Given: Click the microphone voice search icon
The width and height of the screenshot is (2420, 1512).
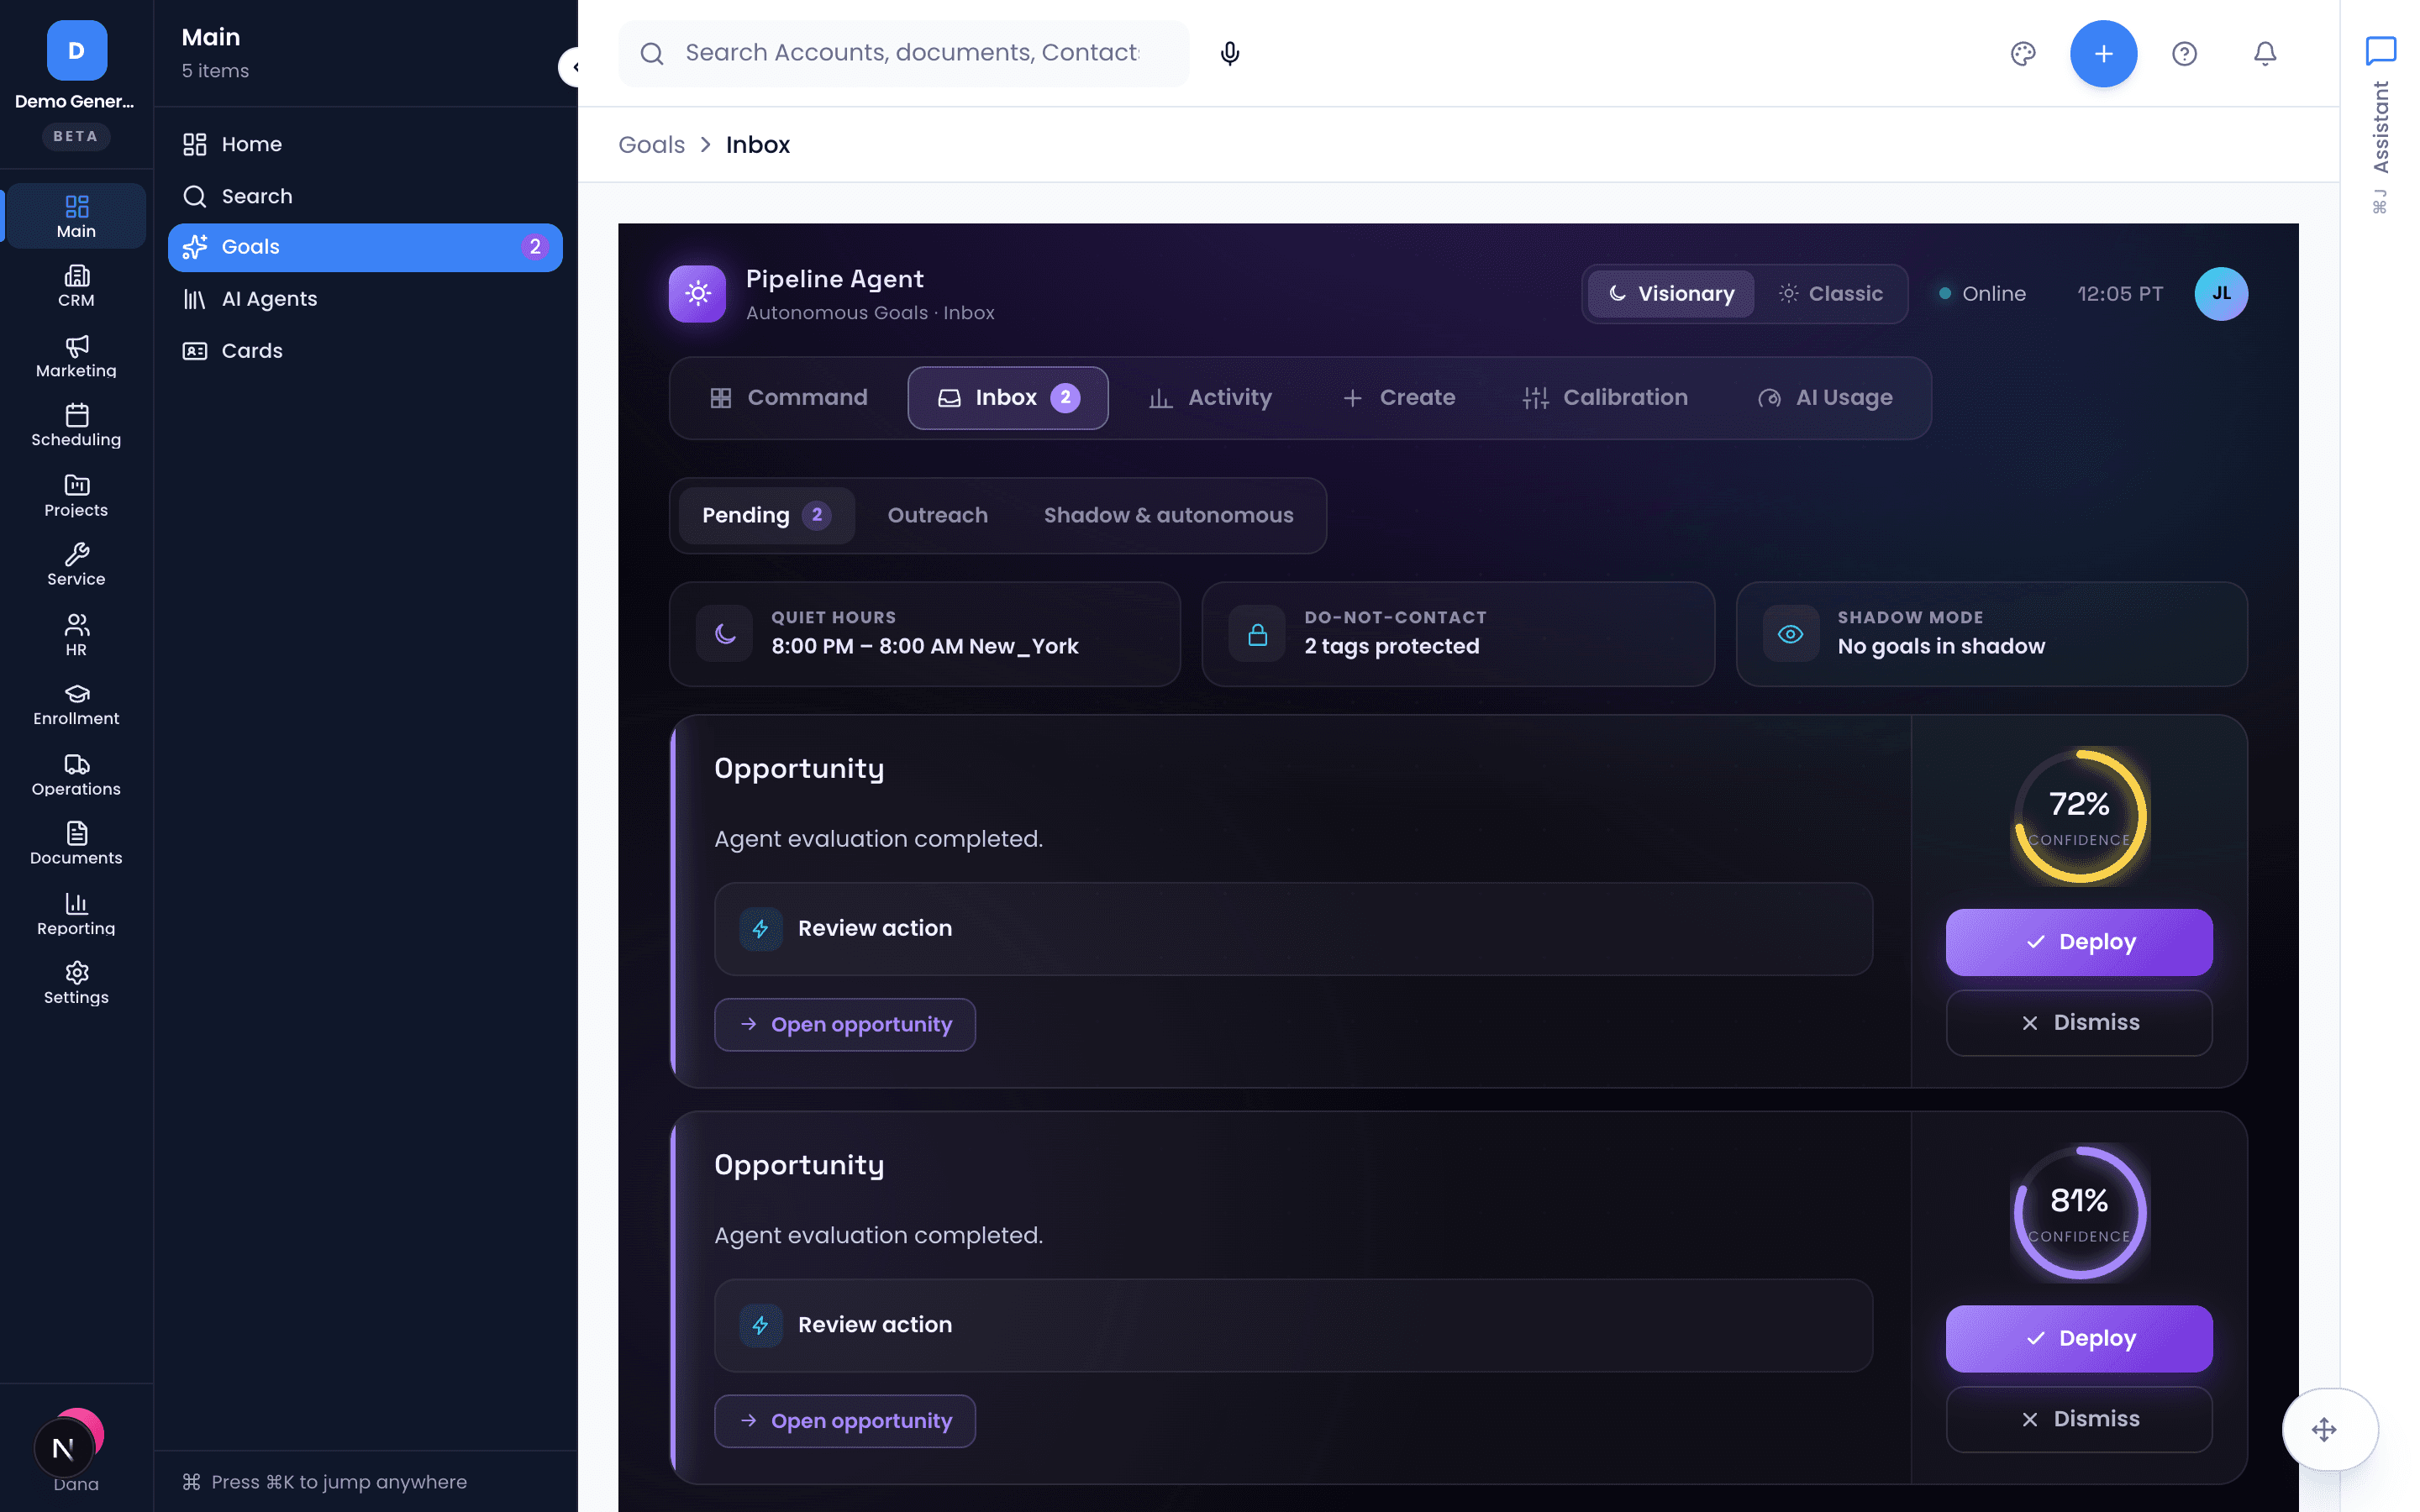Looking at the screenshot, I should tap(1230, 53).
